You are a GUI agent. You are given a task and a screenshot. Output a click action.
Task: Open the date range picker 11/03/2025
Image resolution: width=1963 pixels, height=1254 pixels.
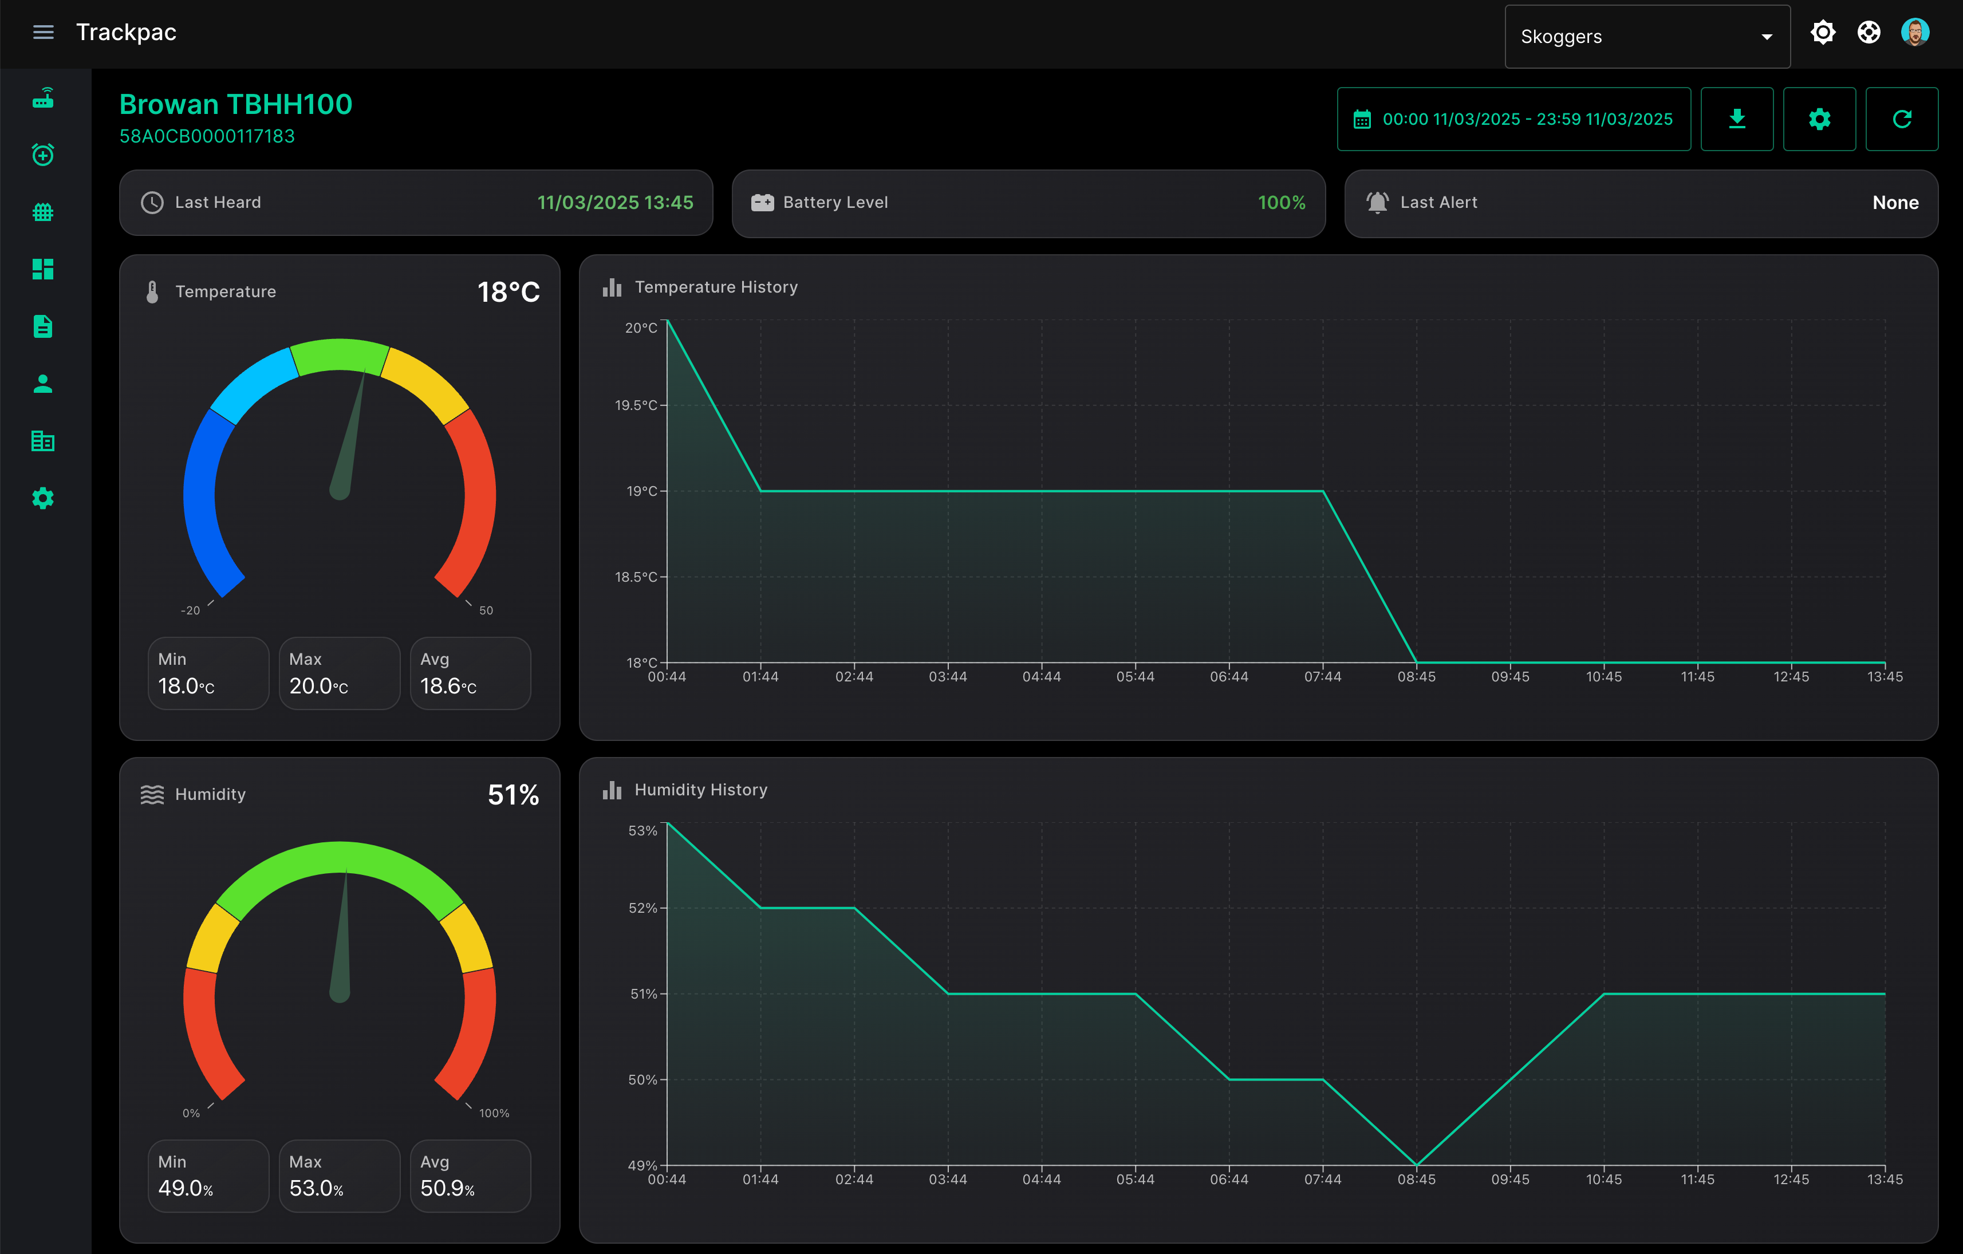click(x=1514, y=119)
